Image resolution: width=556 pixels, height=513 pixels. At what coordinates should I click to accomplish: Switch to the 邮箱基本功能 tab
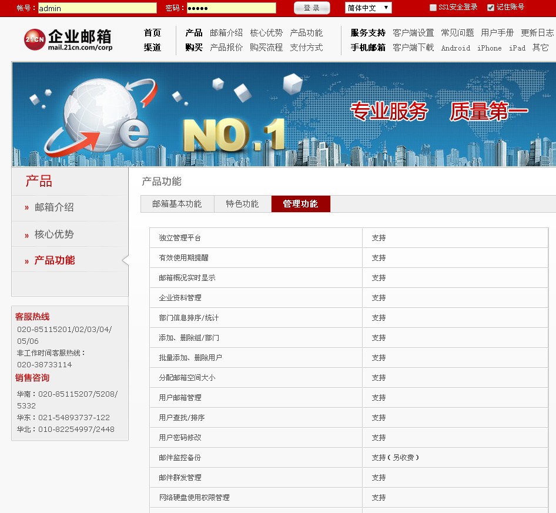[x=177, y=204]
